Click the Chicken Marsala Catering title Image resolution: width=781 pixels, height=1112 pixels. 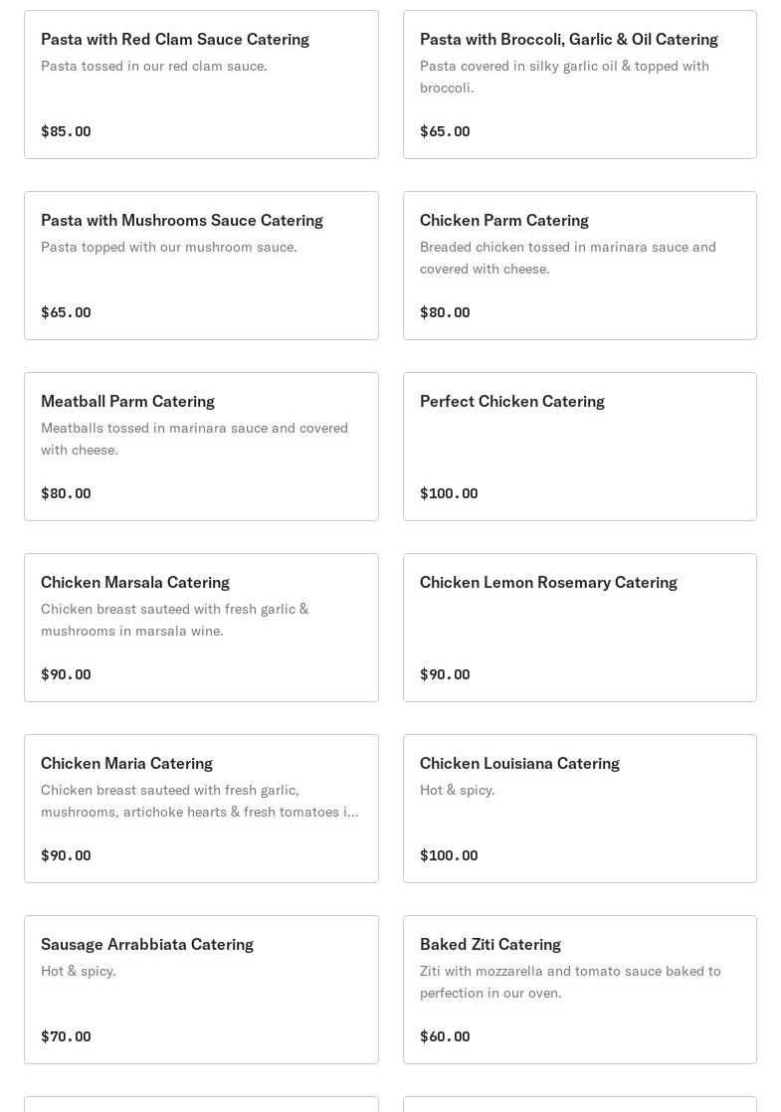(x=135, y=582)
